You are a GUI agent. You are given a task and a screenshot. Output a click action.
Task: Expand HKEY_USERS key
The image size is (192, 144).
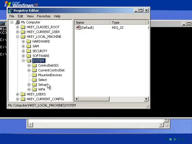(17, 94)
